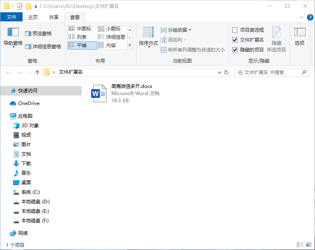Expand the layout gallery more button
The height and width of the screenshot is (250, 315).
pyautogui.click(x=130, y=46)
